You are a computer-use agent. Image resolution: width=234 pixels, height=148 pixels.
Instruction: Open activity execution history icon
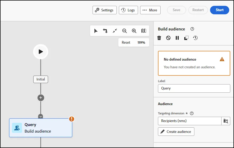[195, 38]
